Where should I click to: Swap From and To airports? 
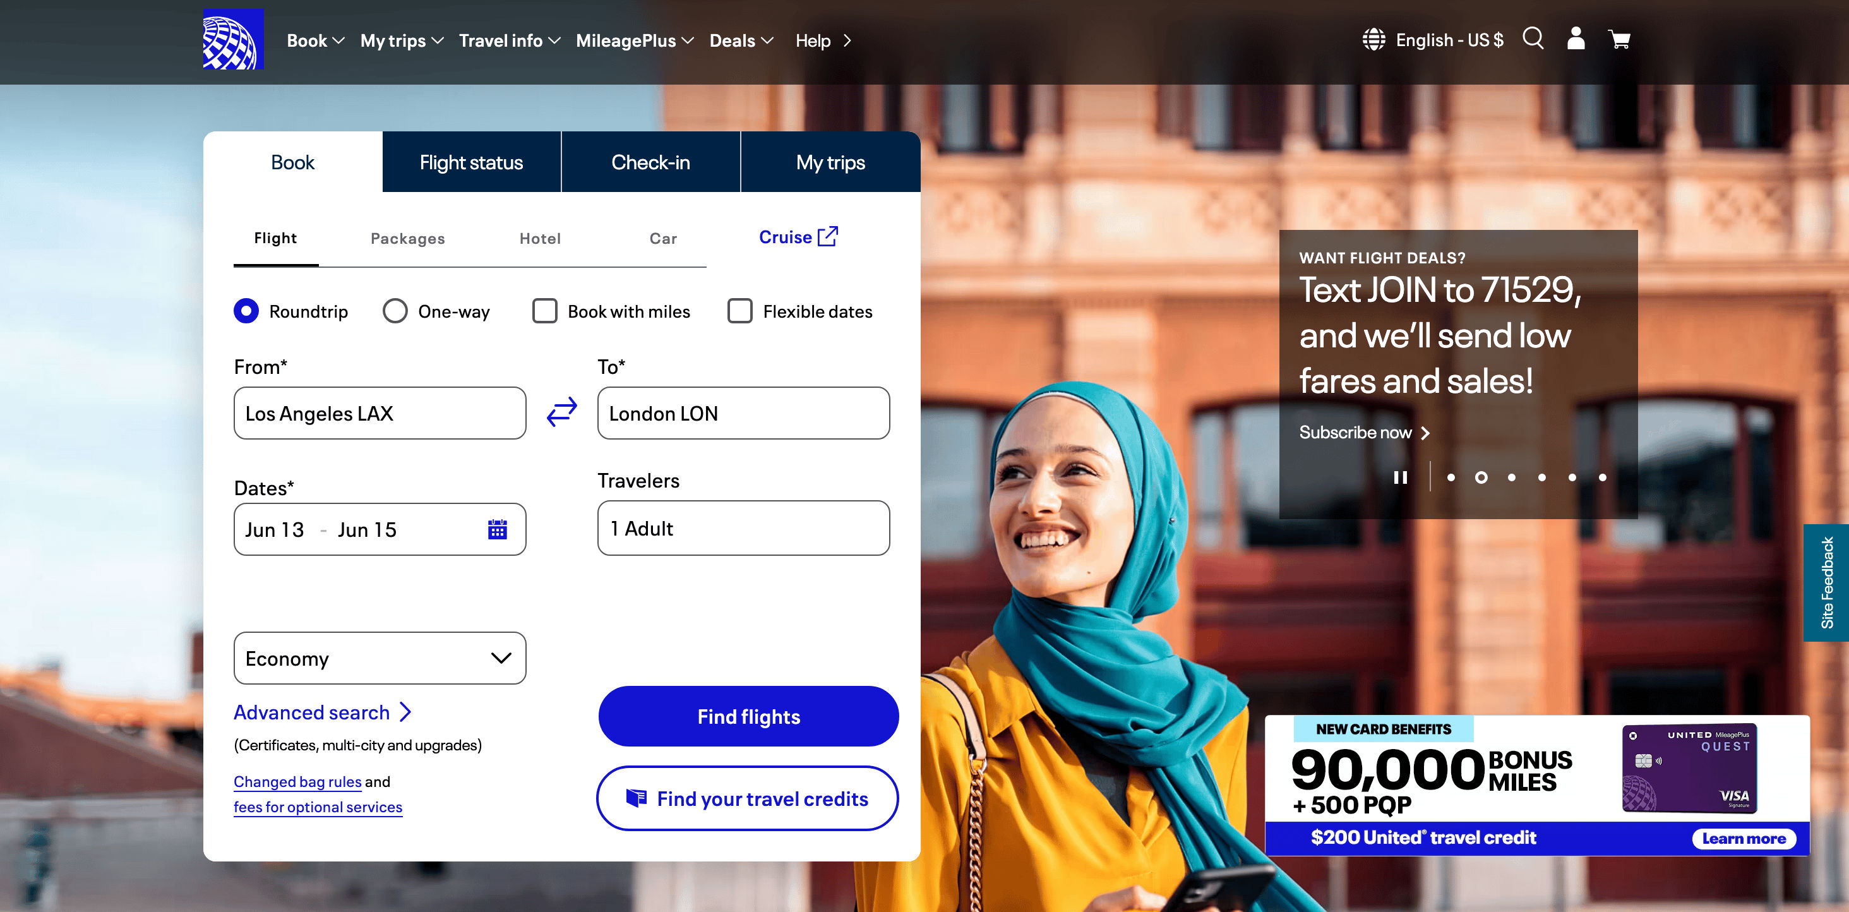[561, 412]
